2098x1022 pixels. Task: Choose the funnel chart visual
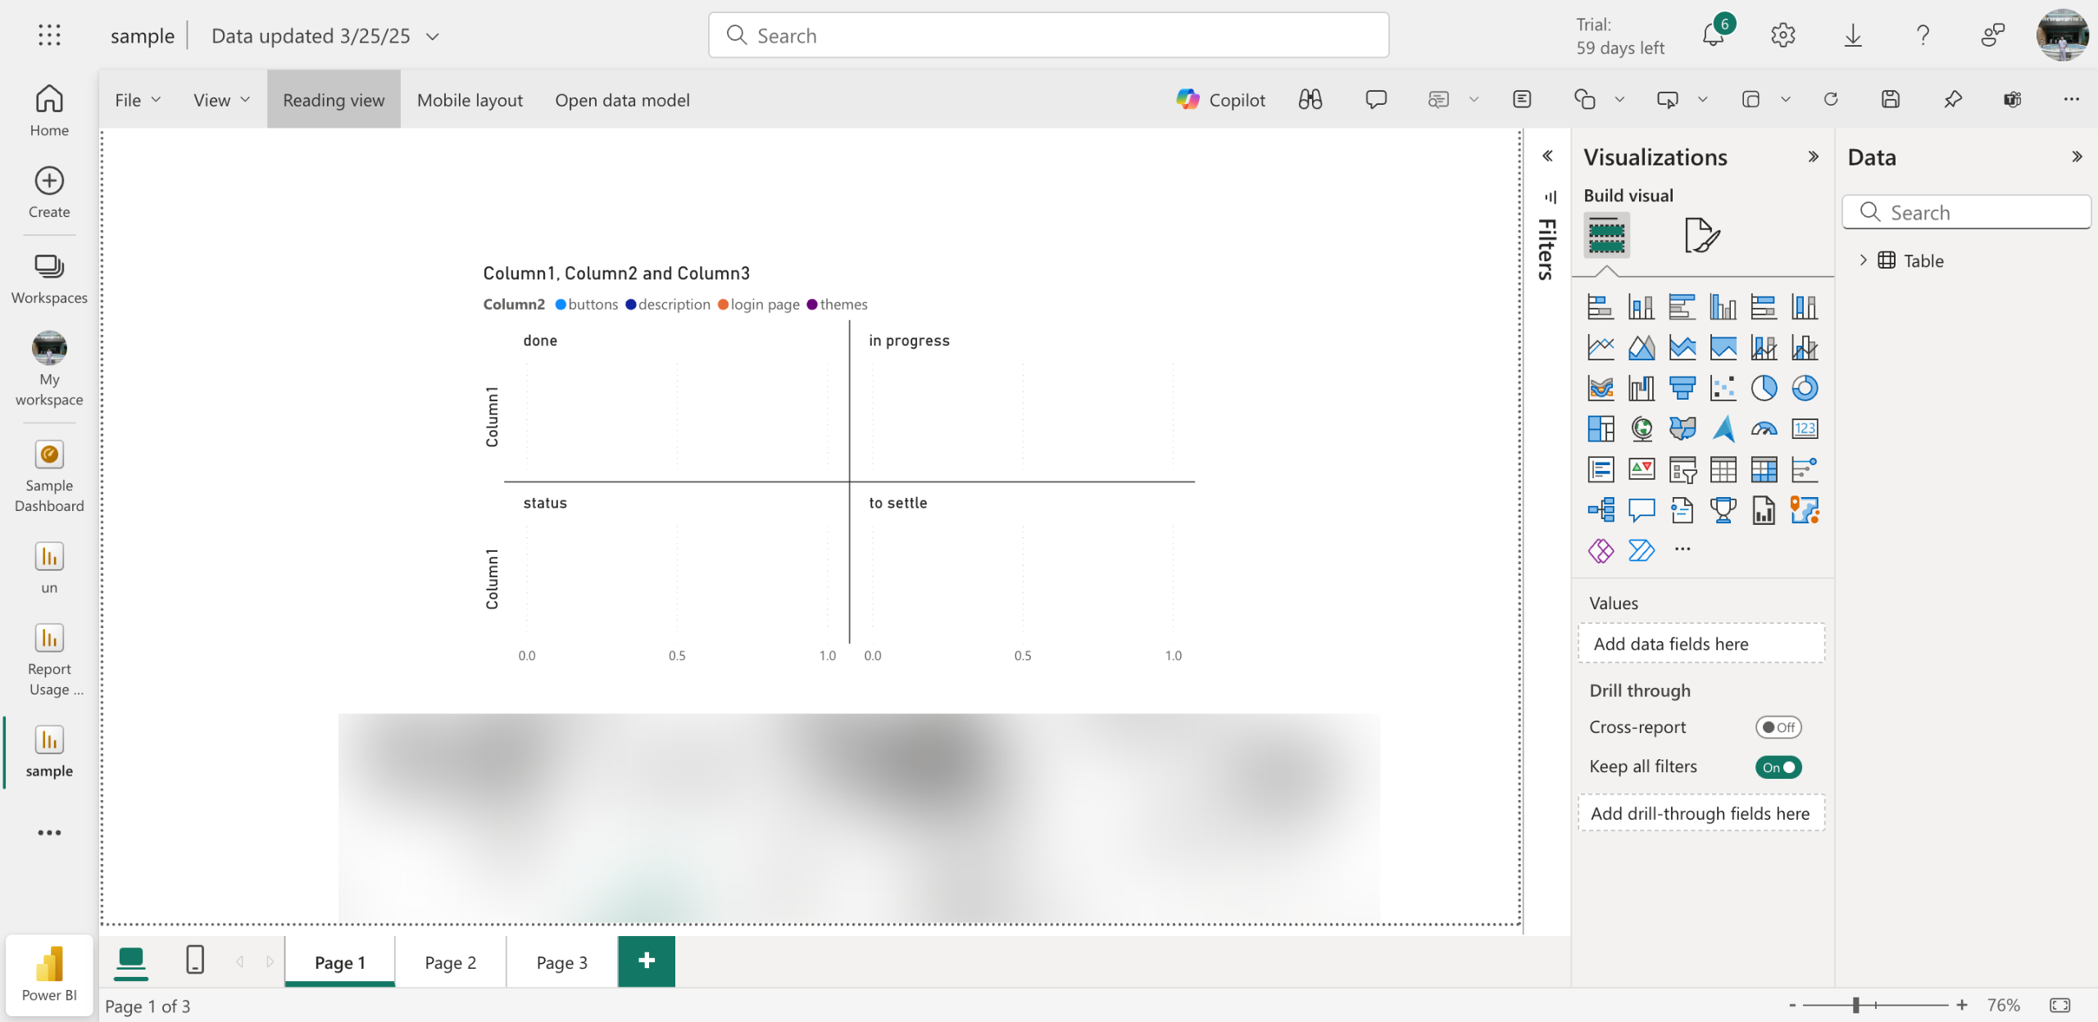click(x=1682, y=388)
